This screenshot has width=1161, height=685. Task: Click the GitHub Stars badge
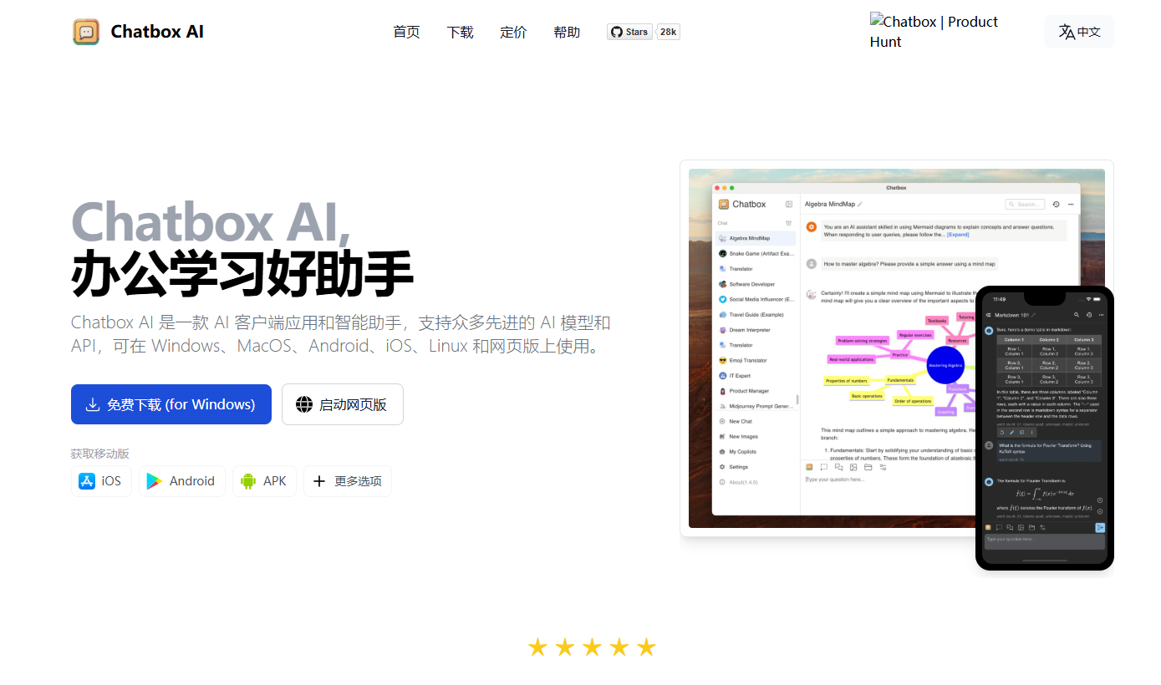pos(629,31)
